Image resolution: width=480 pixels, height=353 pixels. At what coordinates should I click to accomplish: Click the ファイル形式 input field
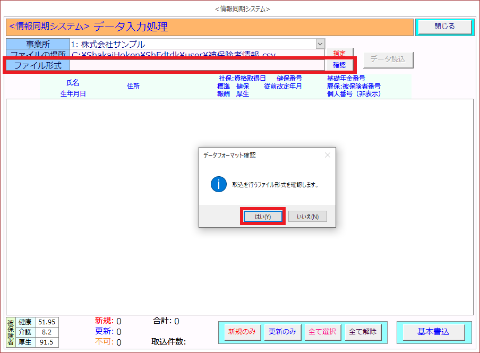coord(196,65)
